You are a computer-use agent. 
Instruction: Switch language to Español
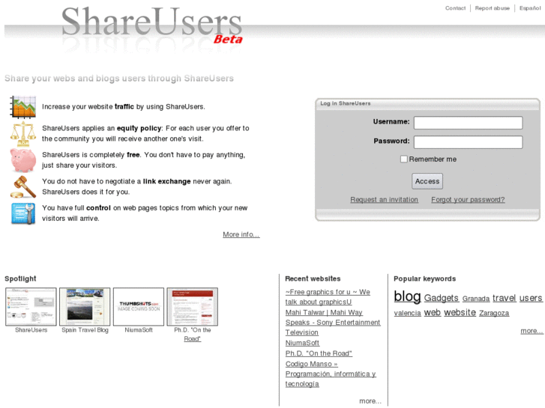point(530,8)
